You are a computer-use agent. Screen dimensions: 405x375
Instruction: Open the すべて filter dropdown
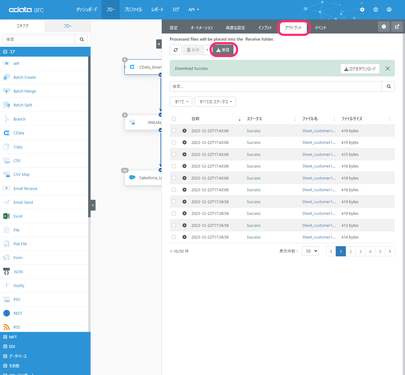pyautogui.click(x=181, y=102)
